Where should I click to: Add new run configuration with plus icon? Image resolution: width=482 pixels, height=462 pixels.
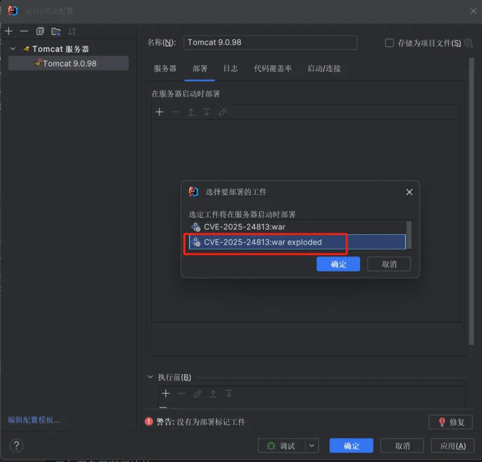coord(8,31)
